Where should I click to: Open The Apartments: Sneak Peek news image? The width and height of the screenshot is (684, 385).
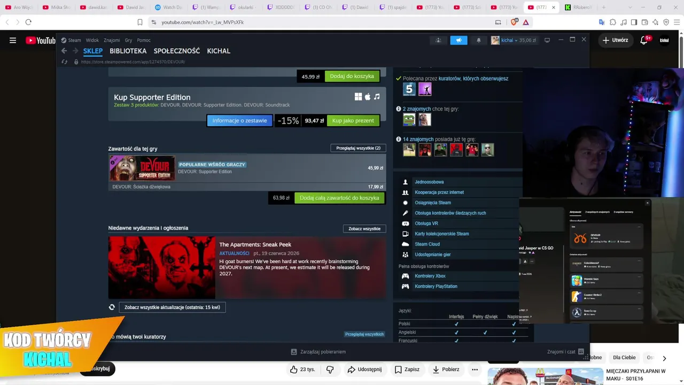[x=161, y=267]
